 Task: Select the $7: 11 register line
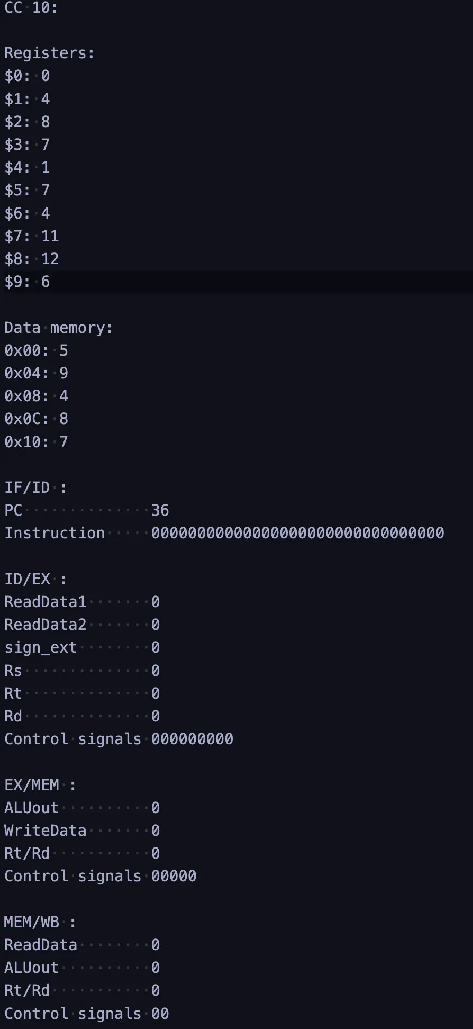pyautogui.click(x=32, y=236)
